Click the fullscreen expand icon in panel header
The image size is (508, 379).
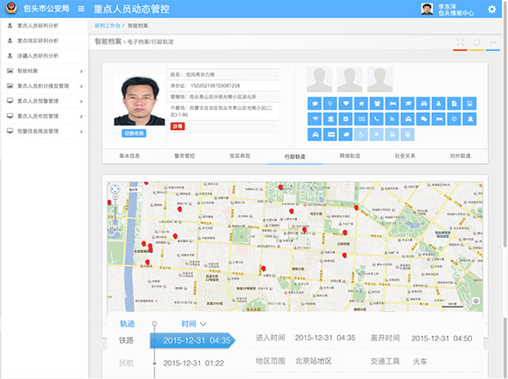click(x=460, y=42)
